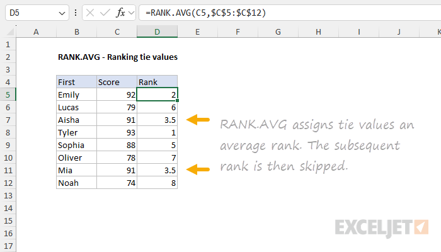The height and width of the screenshot is (252, 441).
Task: Click Lucas's score cell 79
Action: pos(117,108)
